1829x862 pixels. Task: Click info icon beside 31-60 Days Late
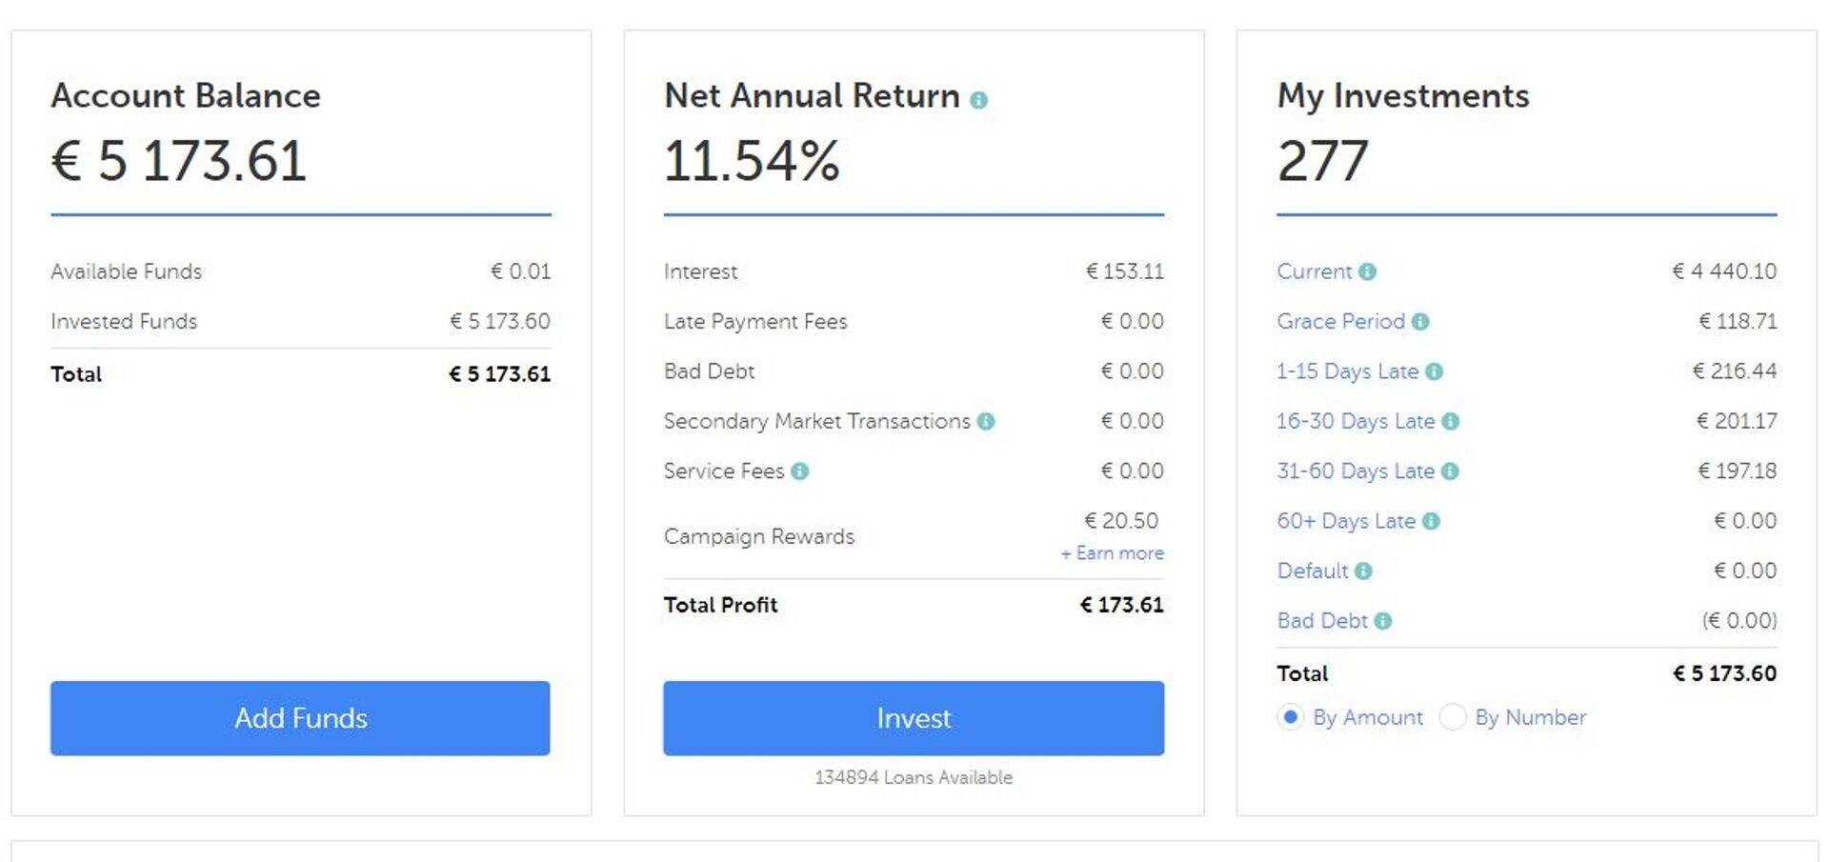click(1450, 471)
